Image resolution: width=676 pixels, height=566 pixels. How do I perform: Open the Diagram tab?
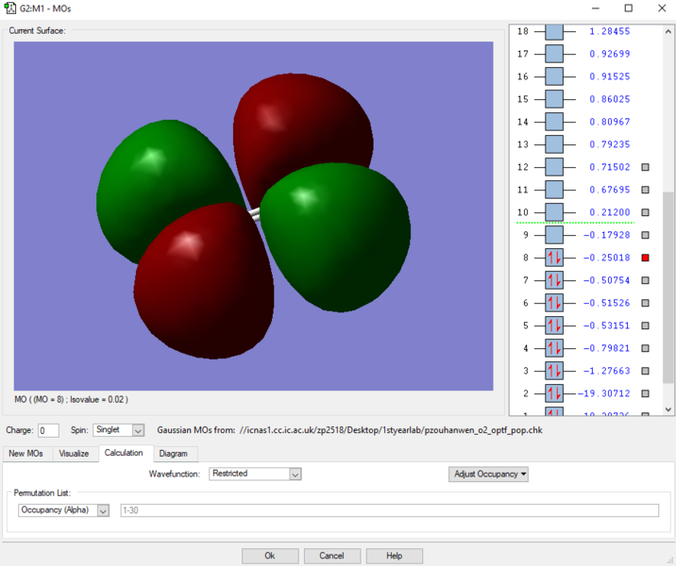click(173, 454)
